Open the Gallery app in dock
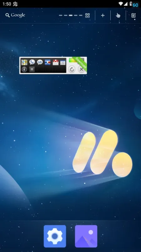141x252 pixels. (x=86, y=236)
